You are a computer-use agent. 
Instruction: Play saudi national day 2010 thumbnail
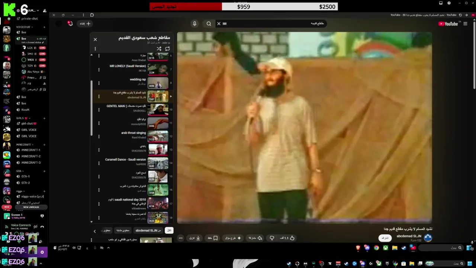pyautogui.click(x=158, y=203)
